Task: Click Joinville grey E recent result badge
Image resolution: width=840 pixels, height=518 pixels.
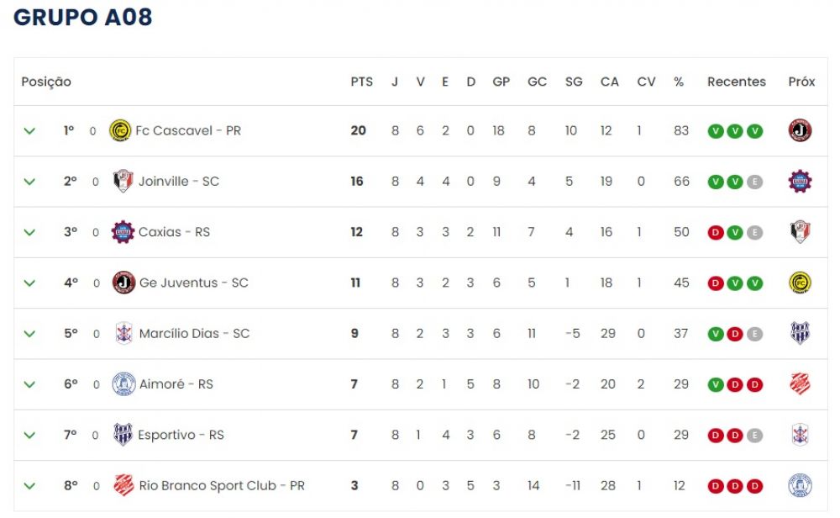Action: (754, 182)
